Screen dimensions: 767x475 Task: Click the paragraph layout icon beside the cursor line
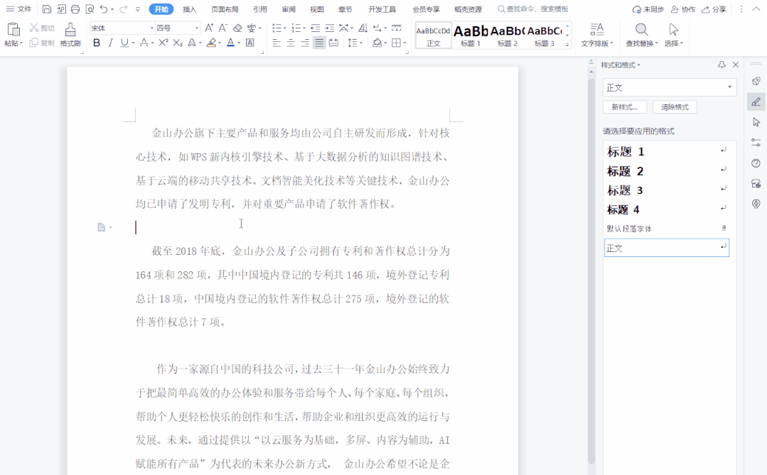101,227
